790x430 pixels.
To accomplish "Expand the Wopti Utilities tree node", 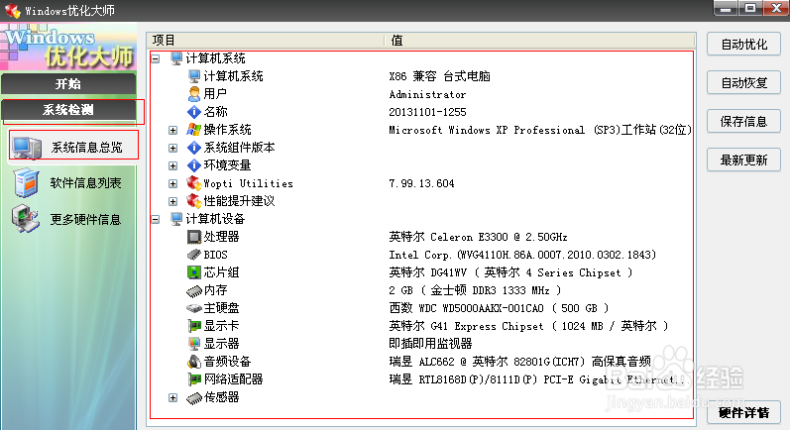I will pos(172,183).
